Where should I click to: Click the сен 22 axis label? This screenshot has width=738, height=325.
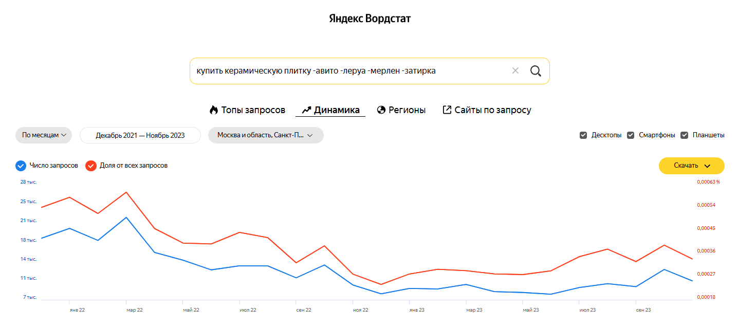[x=304, y=310]
